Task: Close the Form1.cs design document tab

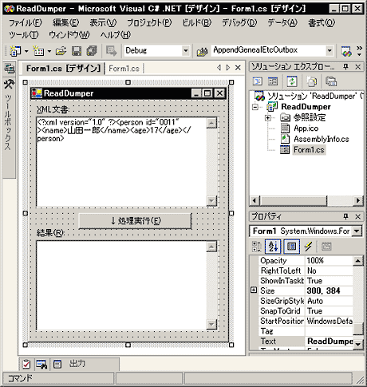Action: click(238, 68)
